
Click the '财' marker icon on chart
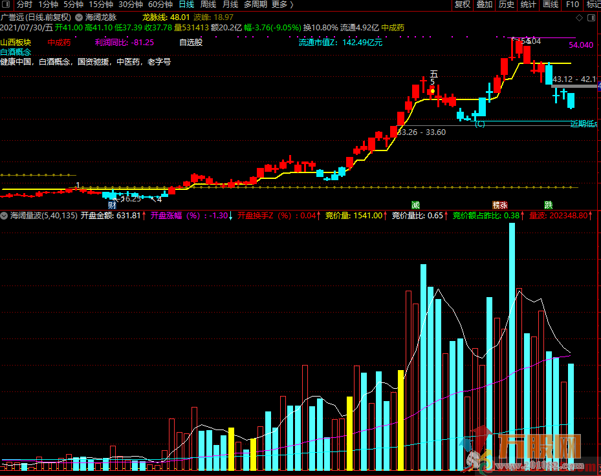coord(112,205)
